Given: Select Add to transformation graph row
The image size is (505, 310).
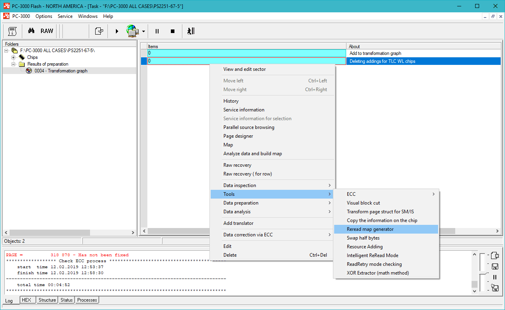Looking at the screenshot, I should (324, 53).
